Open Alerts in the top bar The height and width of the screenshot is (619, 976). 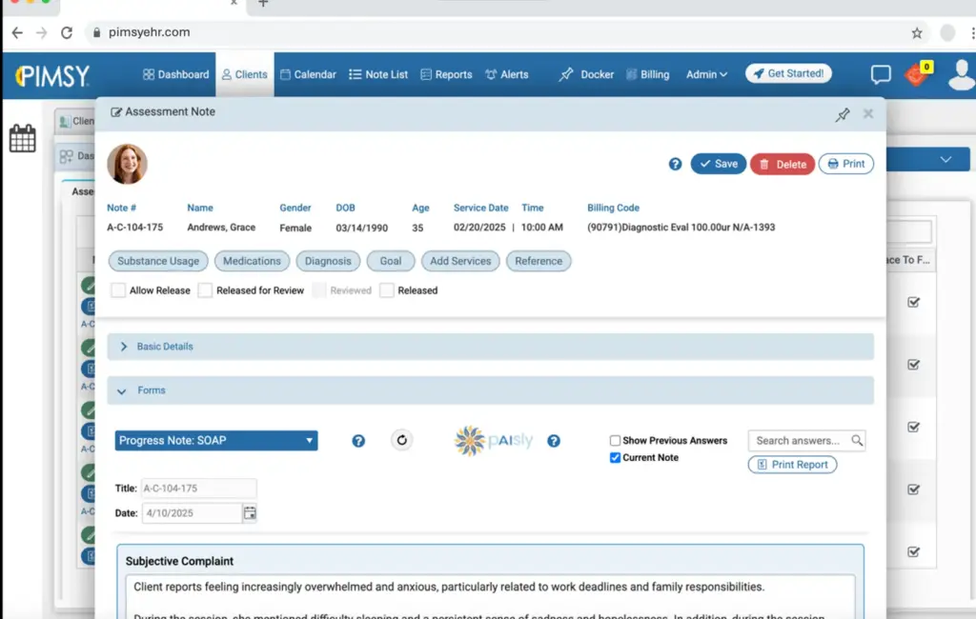pyautogui.click(x=507, y=74)
